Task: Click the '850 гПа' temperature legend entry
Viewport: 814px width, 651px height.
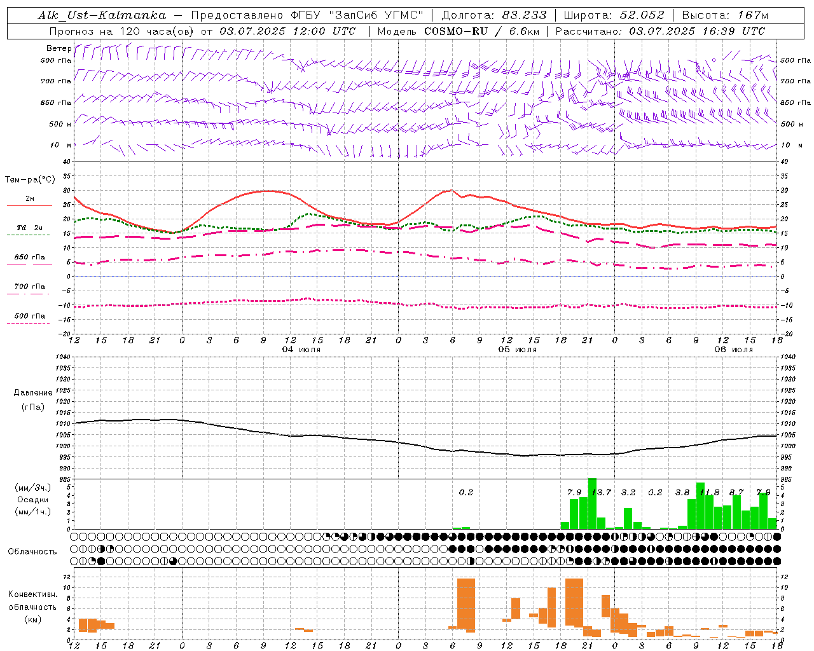Action: pyautogui.click(x=29, y=257)
